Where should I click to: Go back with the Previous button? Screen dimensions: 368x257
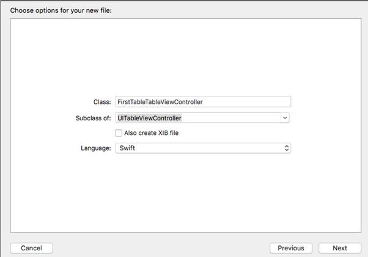tap(291, 248)
